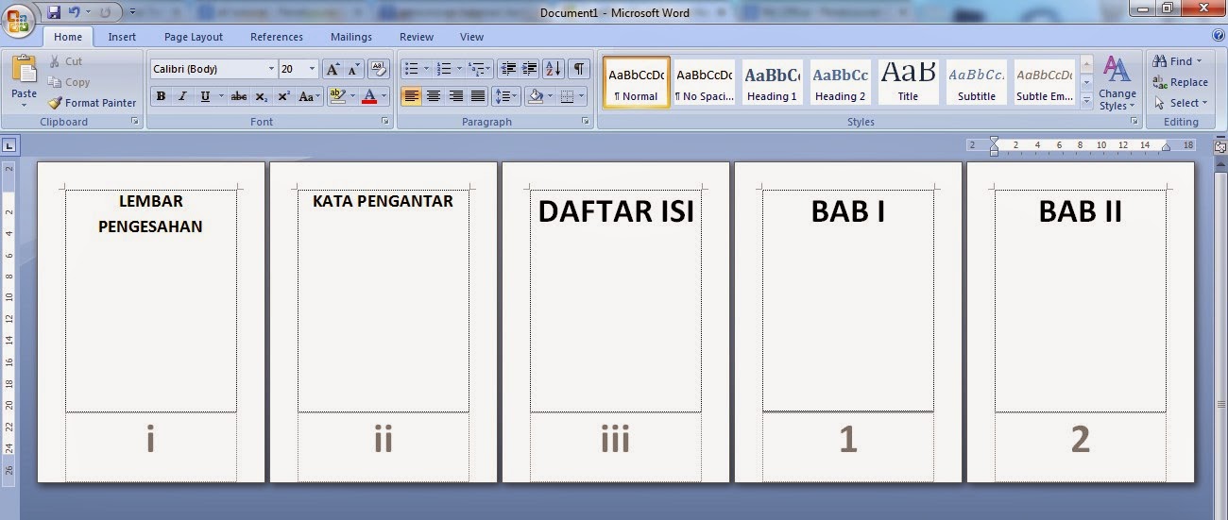Open the Paragraph dialog launcher

click(587, 122)
